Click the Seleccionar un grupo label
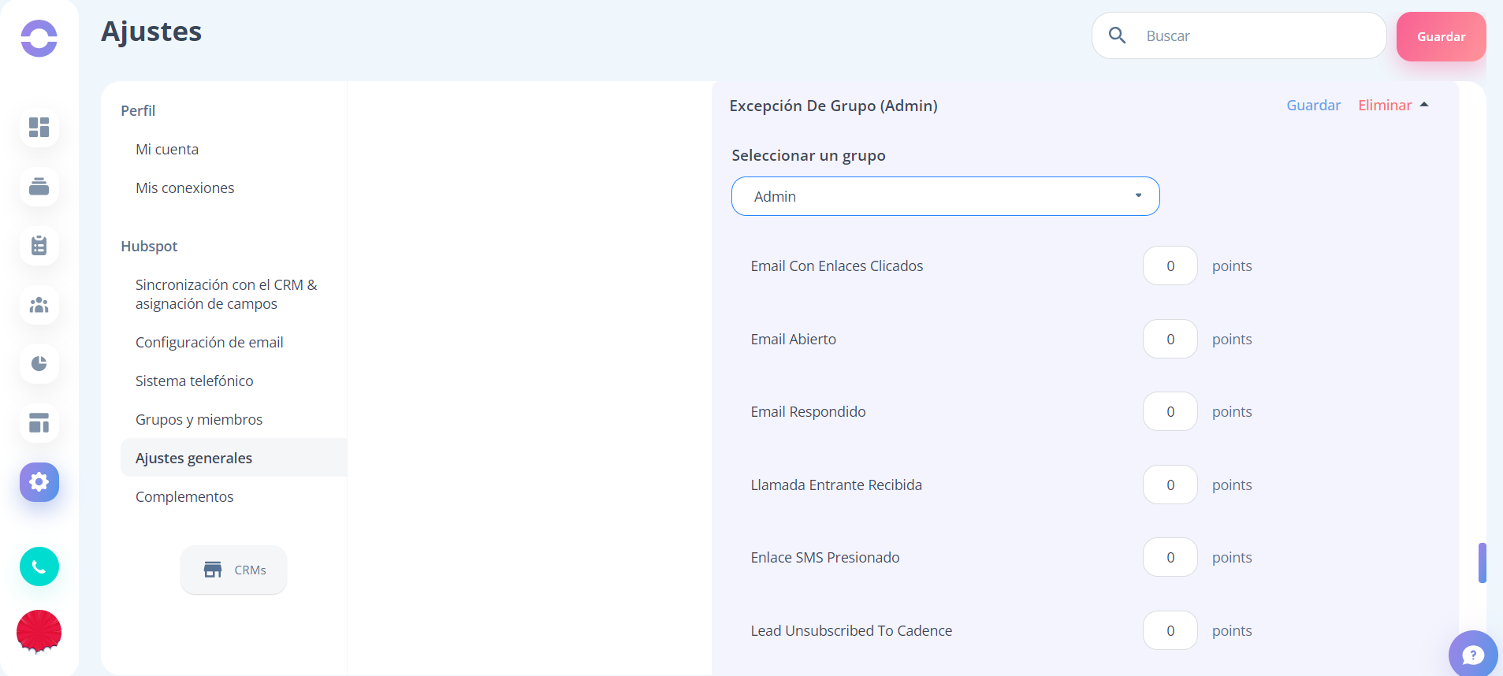Screen dimensions: 1503x676 (809, 155)
